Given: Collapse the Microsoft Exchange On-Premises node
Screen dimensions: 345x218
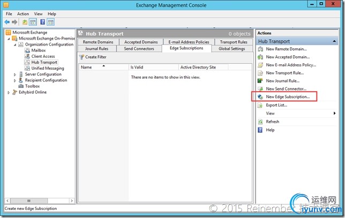Looking at the screenshot, I should (x=9, y=39).
